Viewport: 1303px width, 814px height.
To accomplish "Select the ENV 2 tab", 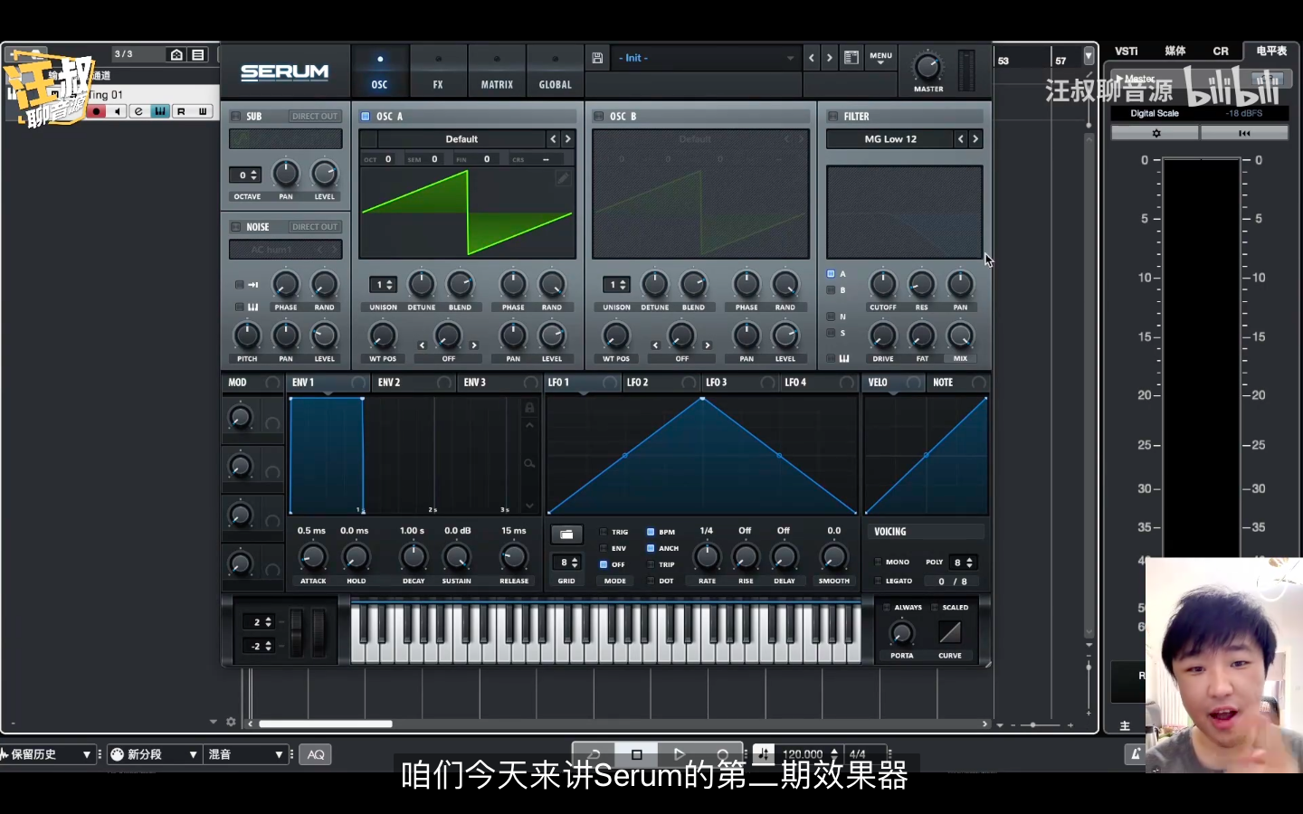I will point(414,383).
